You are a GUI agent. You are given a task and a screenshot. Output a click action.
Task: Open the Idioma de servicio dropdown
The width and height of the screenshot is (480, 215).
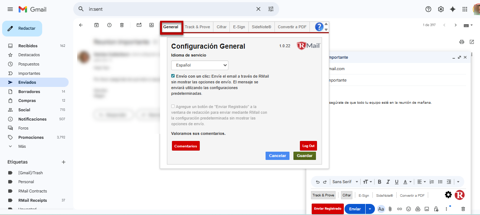click(x=199, y=65)
